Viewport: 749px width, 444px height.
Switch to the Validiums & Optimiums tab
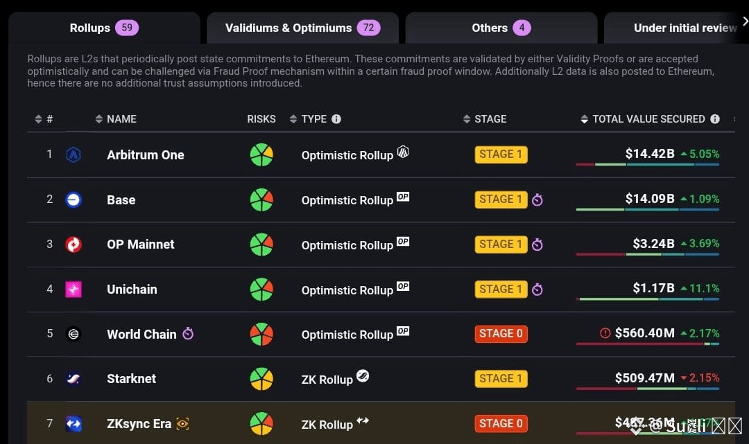point(303,28)
